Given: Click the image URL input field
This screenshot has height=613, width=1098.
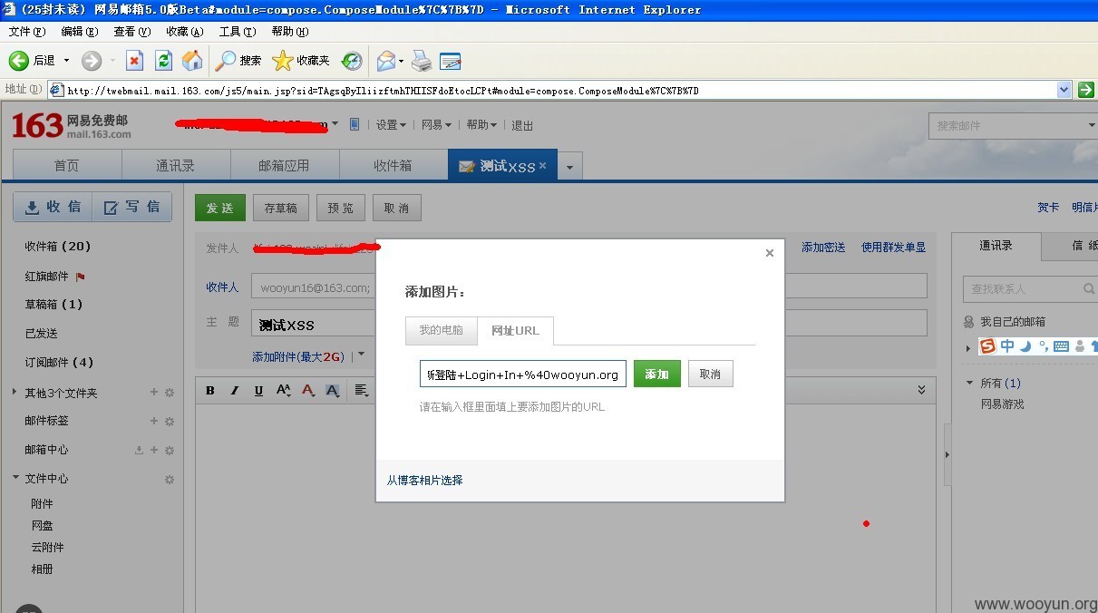Looking at the screenshot, I should pyautogui.click(x=523, y=374).
